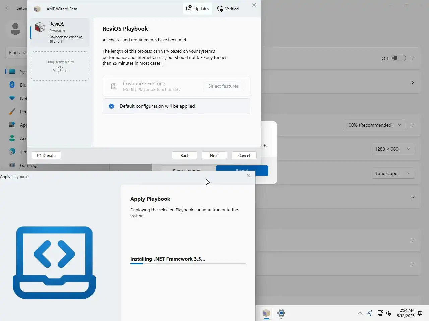Open the Time & language icon in sidebar
The image size is (429, 321).
[x=12, y=151]
